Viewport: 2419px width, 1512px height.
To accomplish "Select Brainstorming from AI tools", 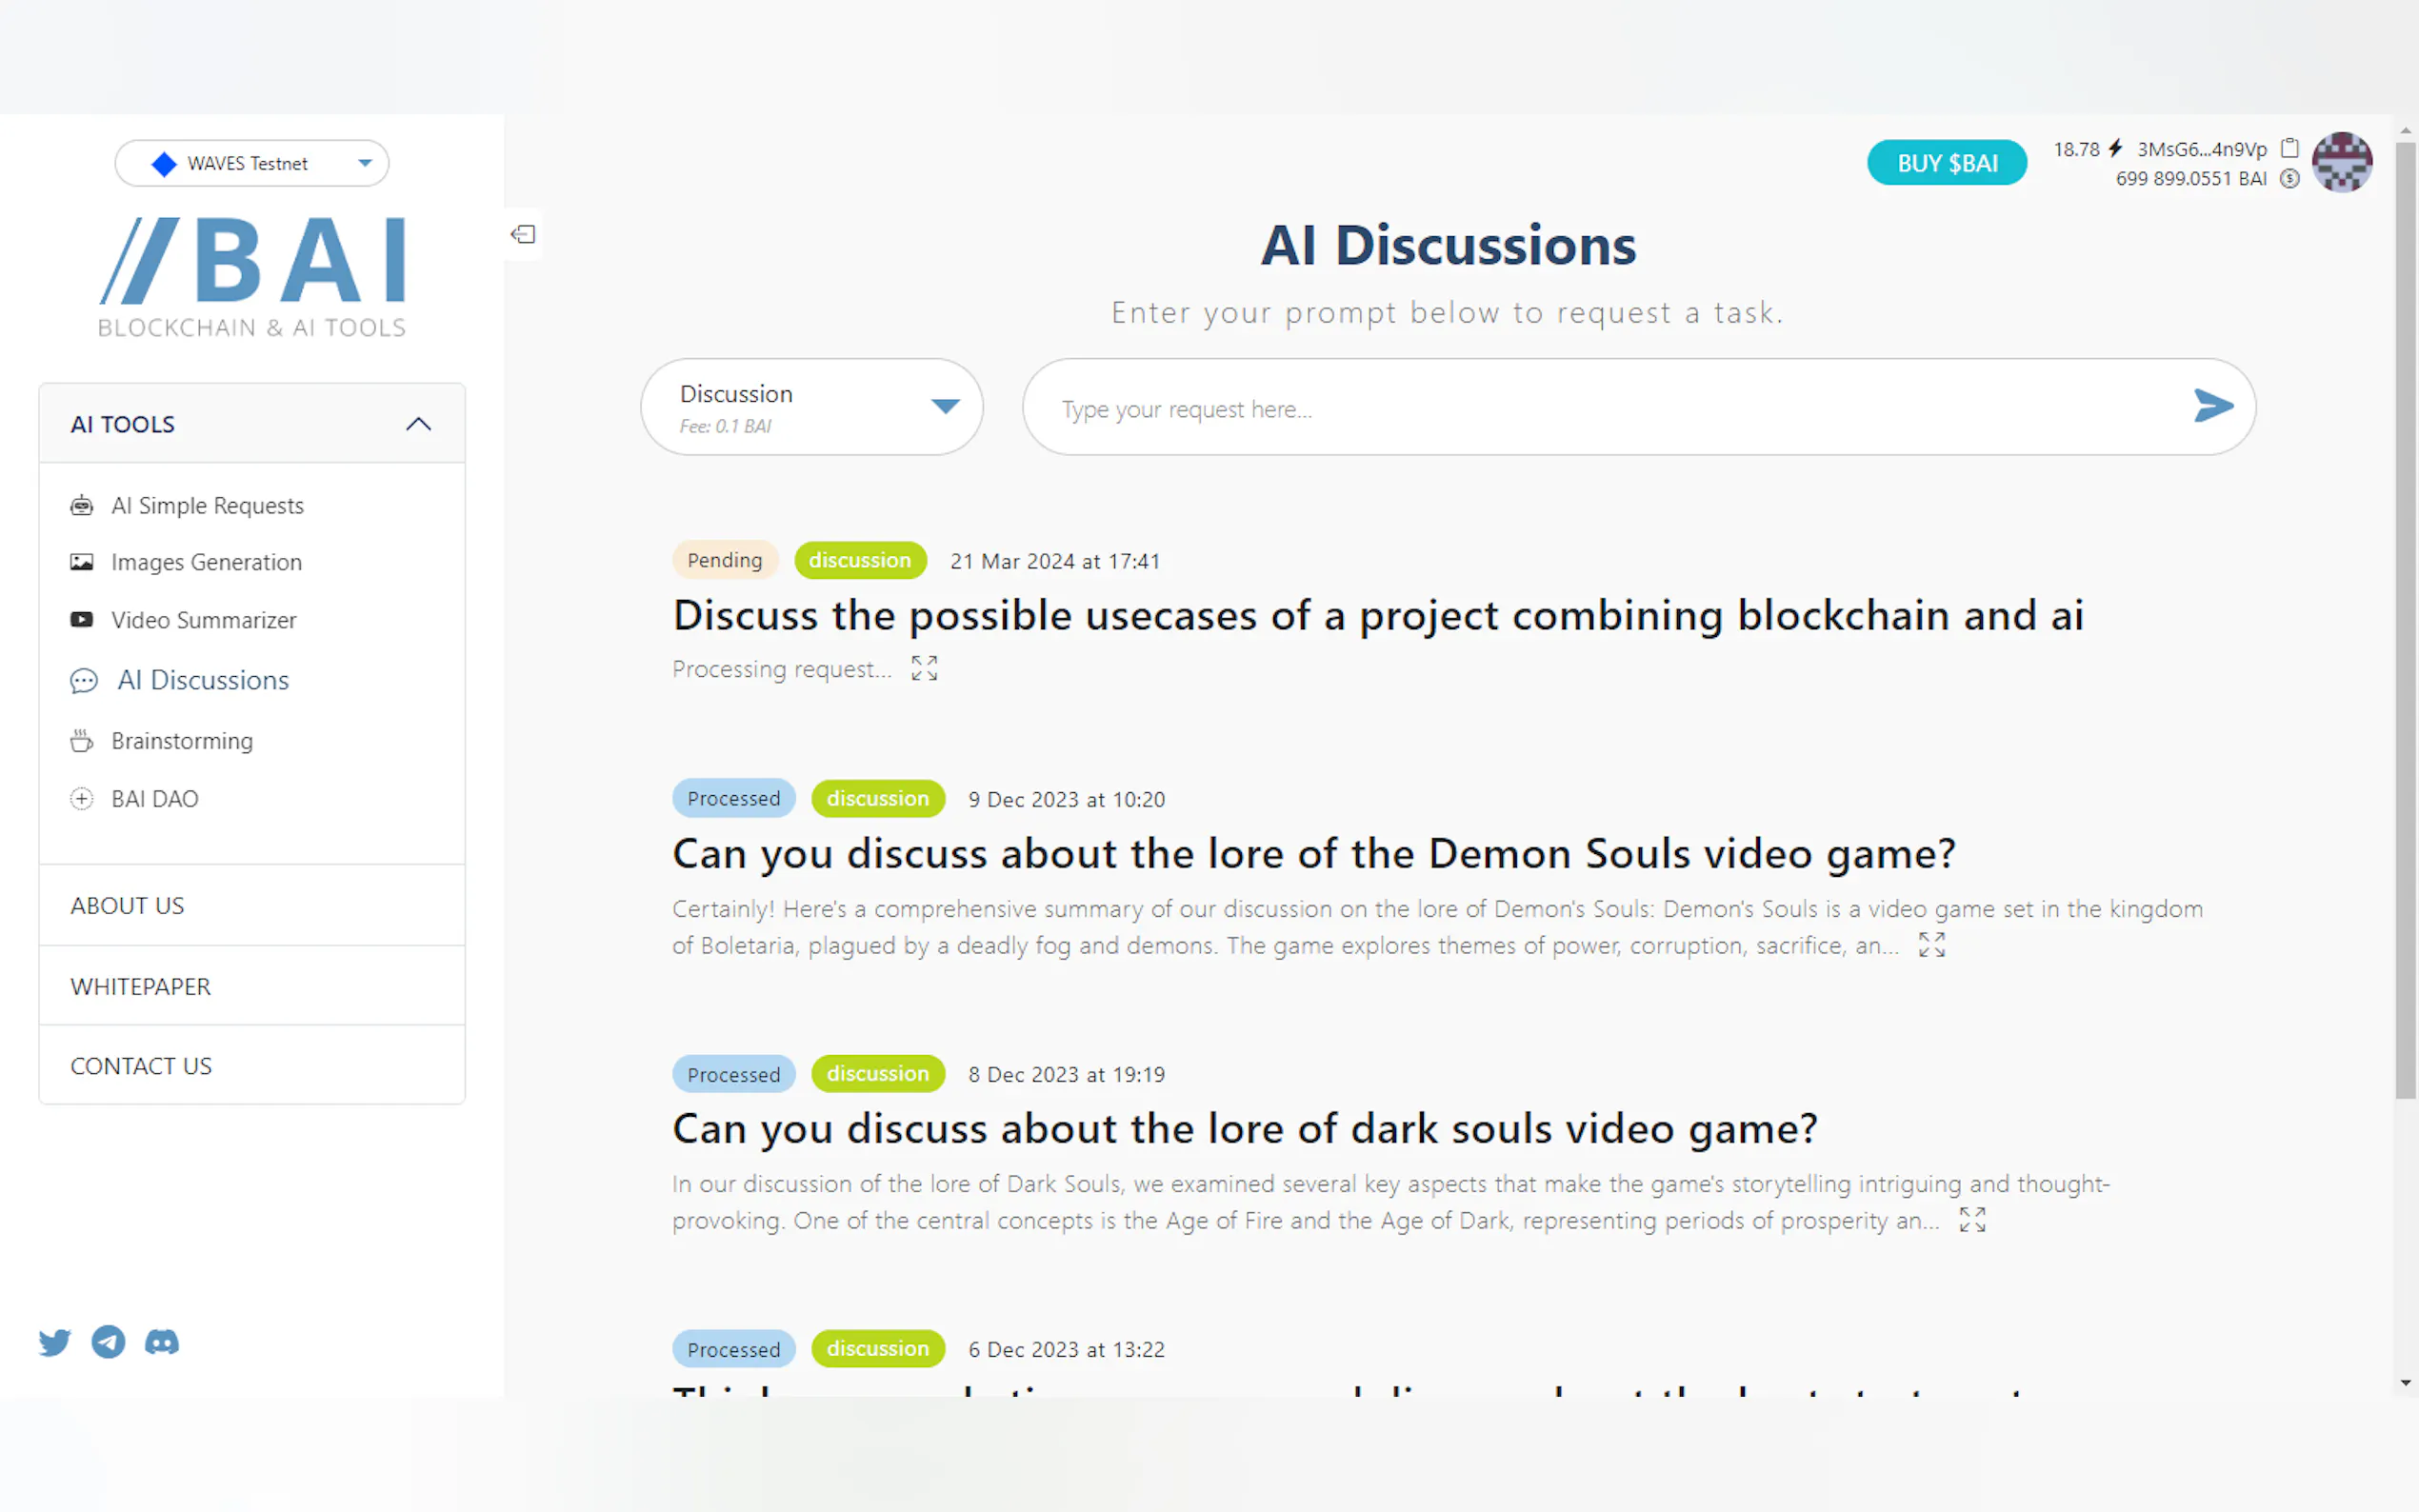I will pos(182,741).
